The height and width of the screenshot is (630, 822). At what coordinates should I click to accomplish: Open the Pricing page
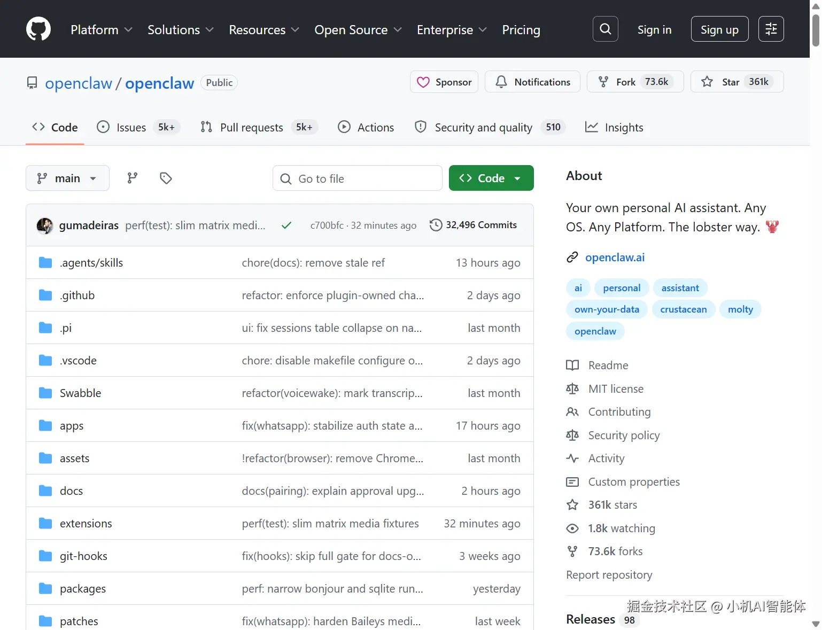(x=521, y=30)
